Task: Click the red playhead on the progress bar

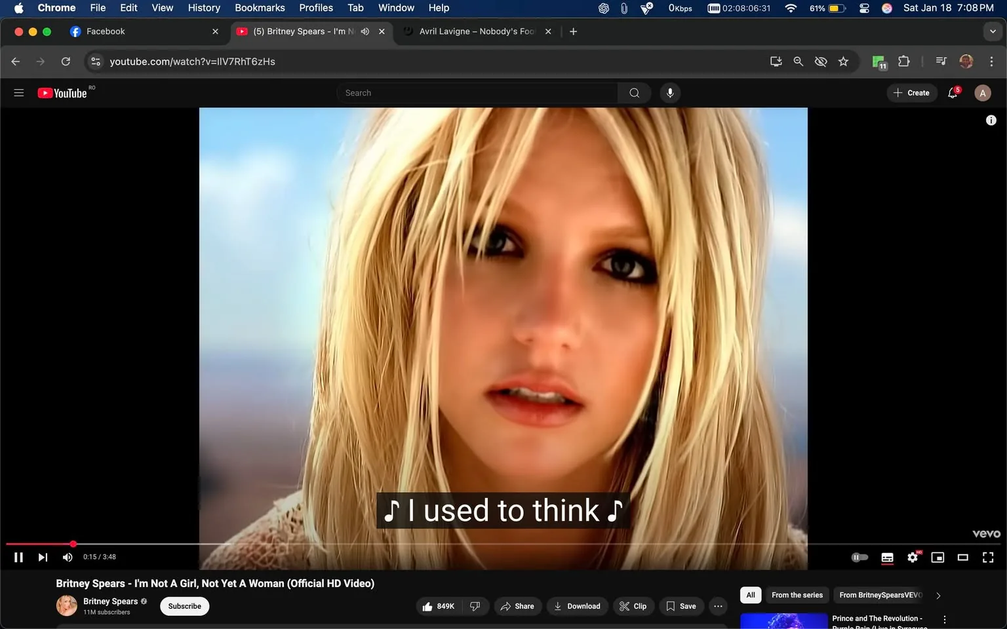Action: [x=73, y=544]
